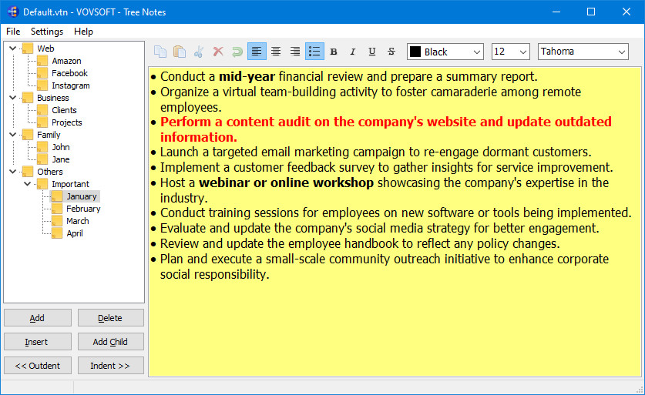Click the March note folder icon

(x=57, y=221)
